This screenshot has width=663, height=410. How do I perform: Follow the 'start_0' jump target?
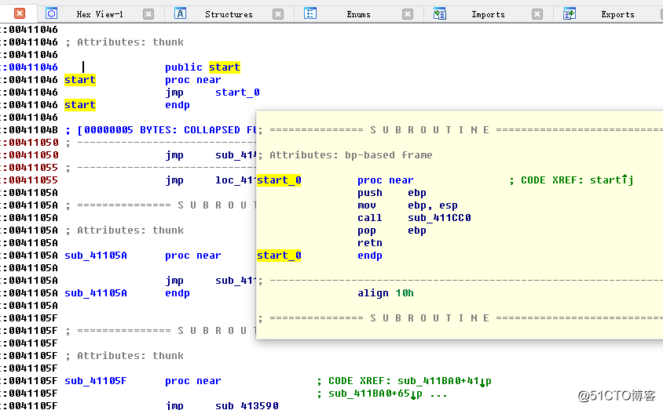[x=237, y=93]
